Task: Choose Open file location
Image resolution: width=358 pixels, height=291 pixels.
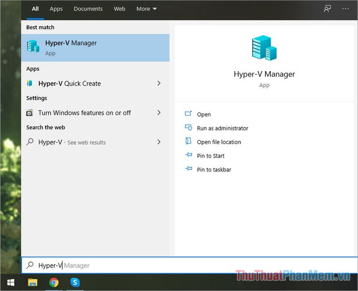Action: (219, 142)
